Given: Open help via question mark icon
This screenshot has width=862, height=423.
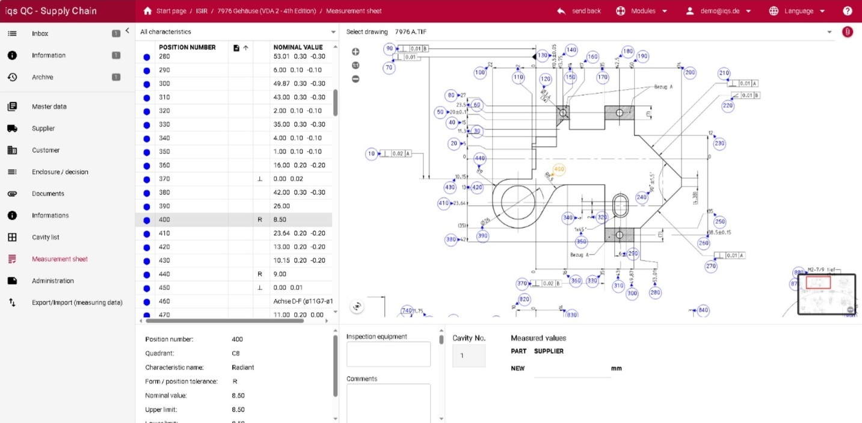Looking at the screenshot, I should (847, 11).
